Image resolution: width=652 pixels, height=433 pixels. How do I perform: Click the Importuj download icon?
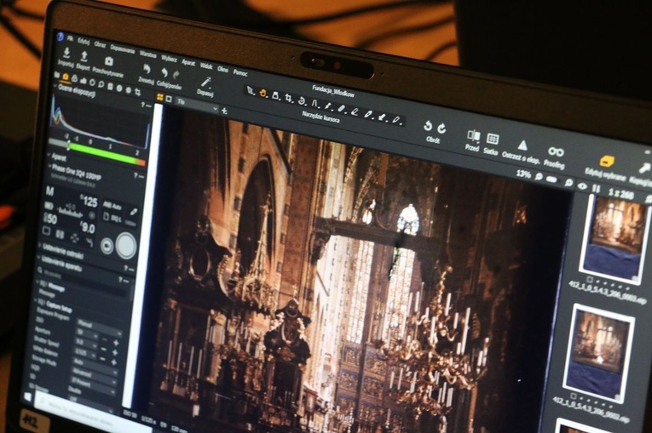[66, 53]
